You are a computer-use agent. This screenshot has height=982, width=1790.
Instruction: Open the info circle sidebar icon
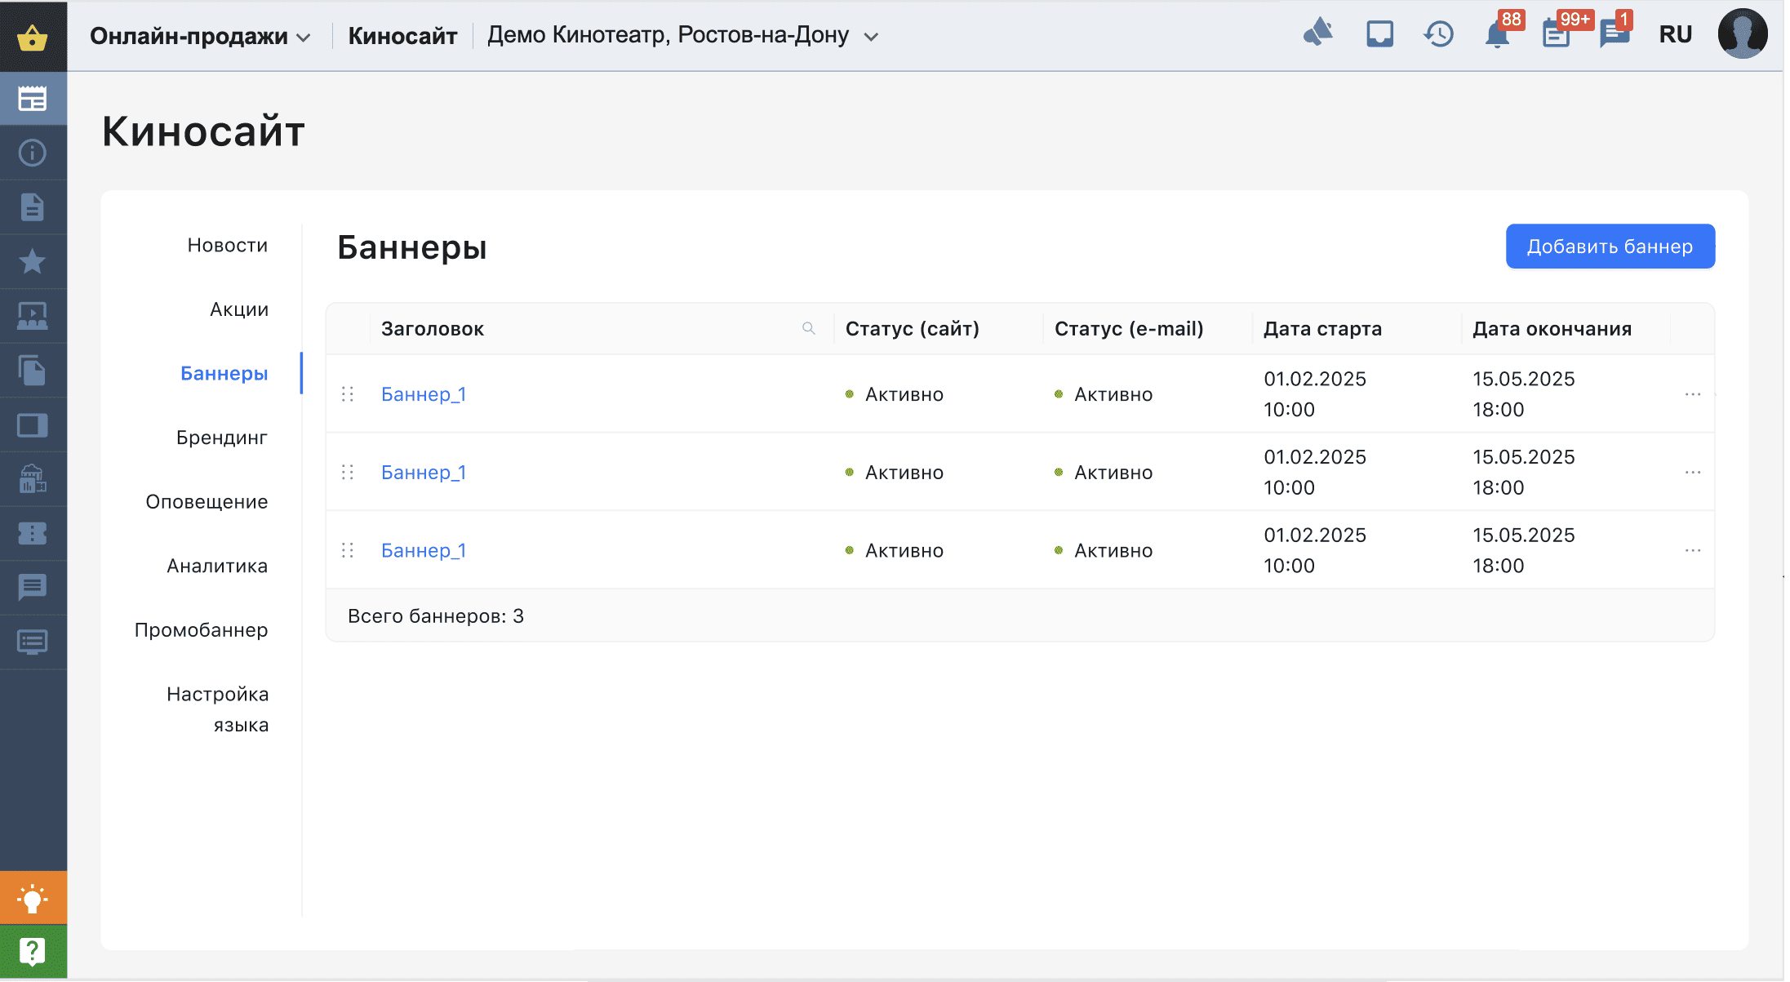33,153
